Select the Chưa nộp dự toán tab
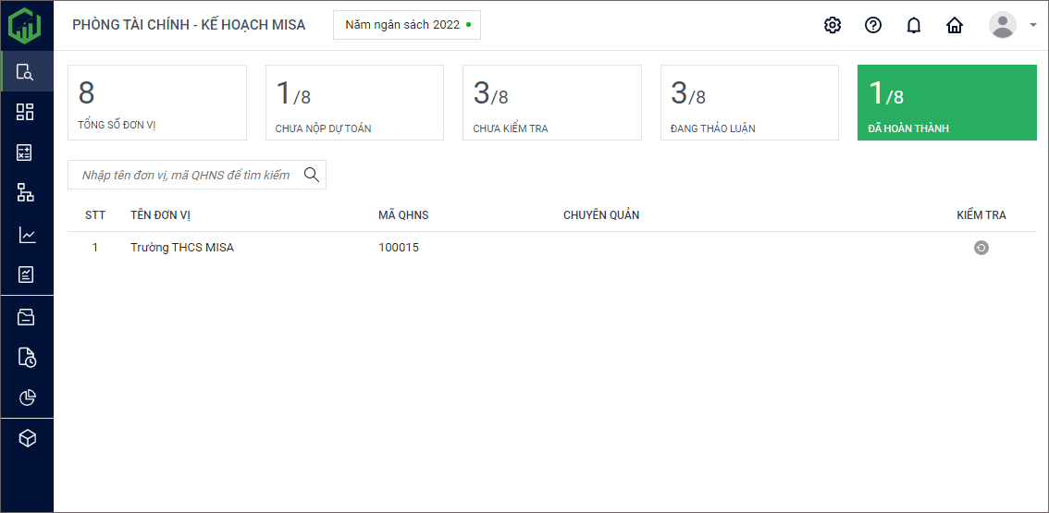 (354, 103)
